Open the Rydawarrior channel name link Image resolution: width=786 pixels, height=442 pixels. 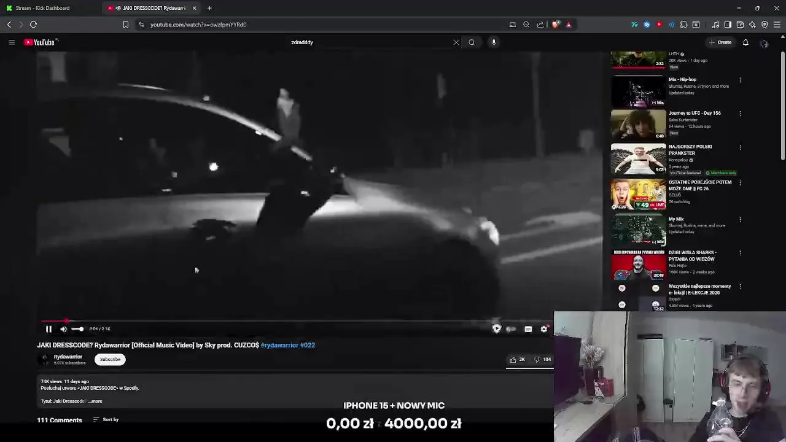(x=68, y=357)
